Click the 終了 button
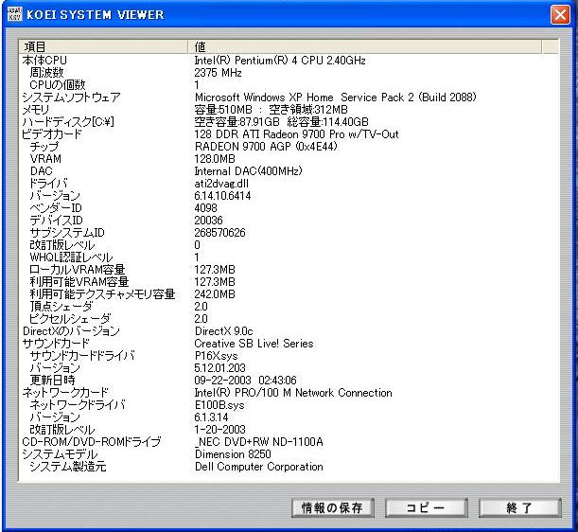The width and height of the screenshot is (578, 532). click(519, 508)
